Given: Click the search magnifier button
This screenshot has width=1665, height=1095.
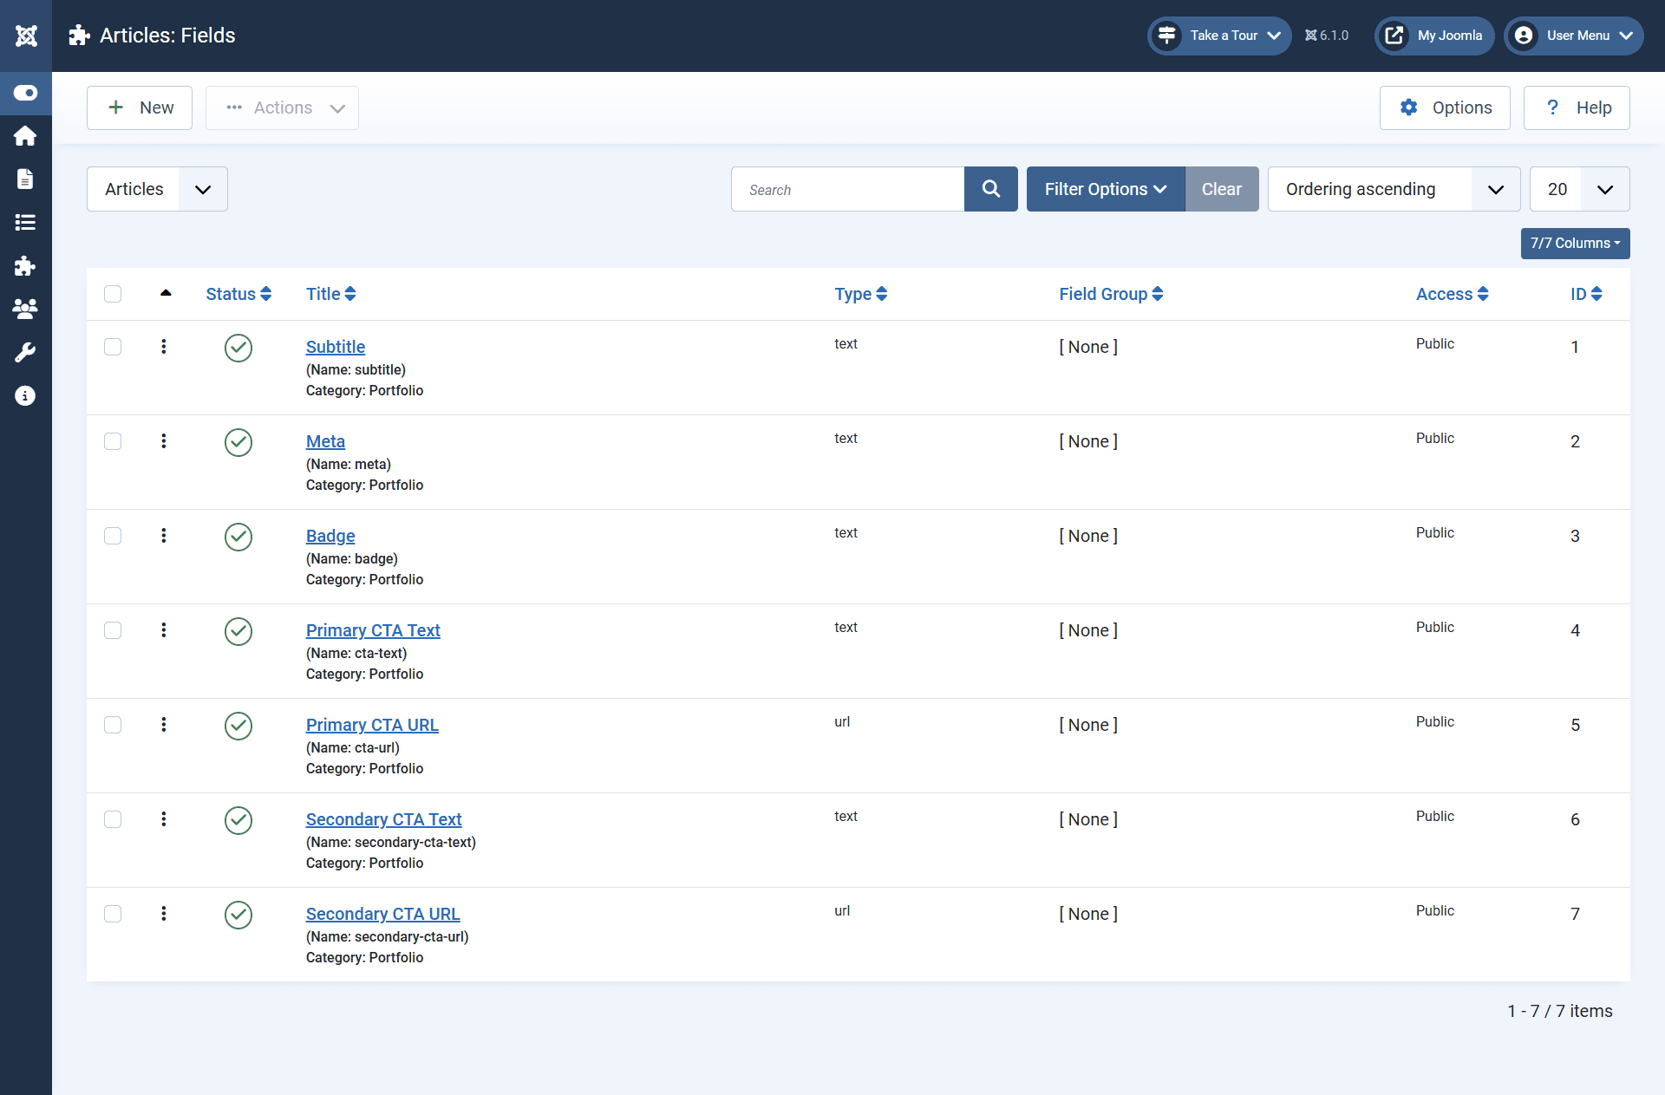Looking at the screenshot, I should tap(990, 189).
